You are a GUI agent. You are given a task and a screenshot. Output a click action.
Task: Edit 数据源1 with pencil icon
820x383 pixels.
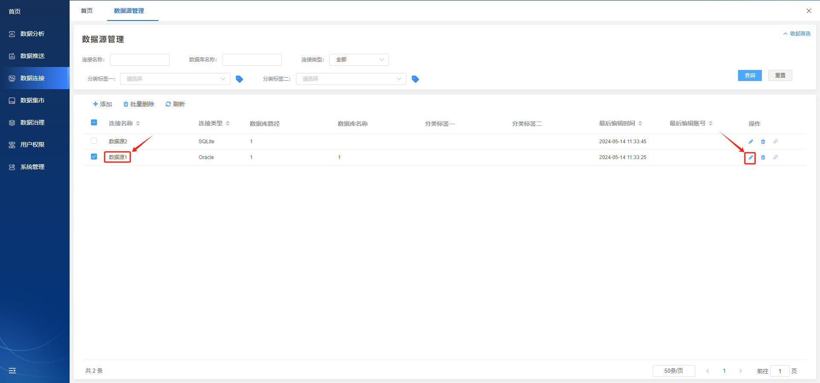coord(750,158)
